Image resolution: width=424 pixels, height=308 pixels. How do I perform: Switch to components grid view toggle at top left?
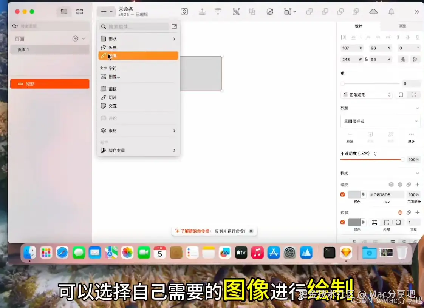tap(80, 12)
